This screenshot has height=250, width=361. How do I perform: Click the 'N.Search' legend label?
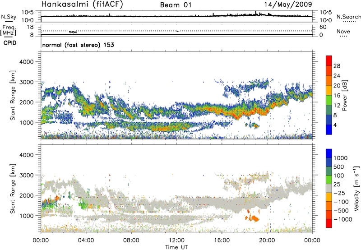pyautogui.click(x=349, y=17)
